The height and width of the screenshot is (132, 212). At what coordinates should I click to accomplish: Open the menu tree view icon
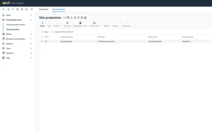click(8, 9)
